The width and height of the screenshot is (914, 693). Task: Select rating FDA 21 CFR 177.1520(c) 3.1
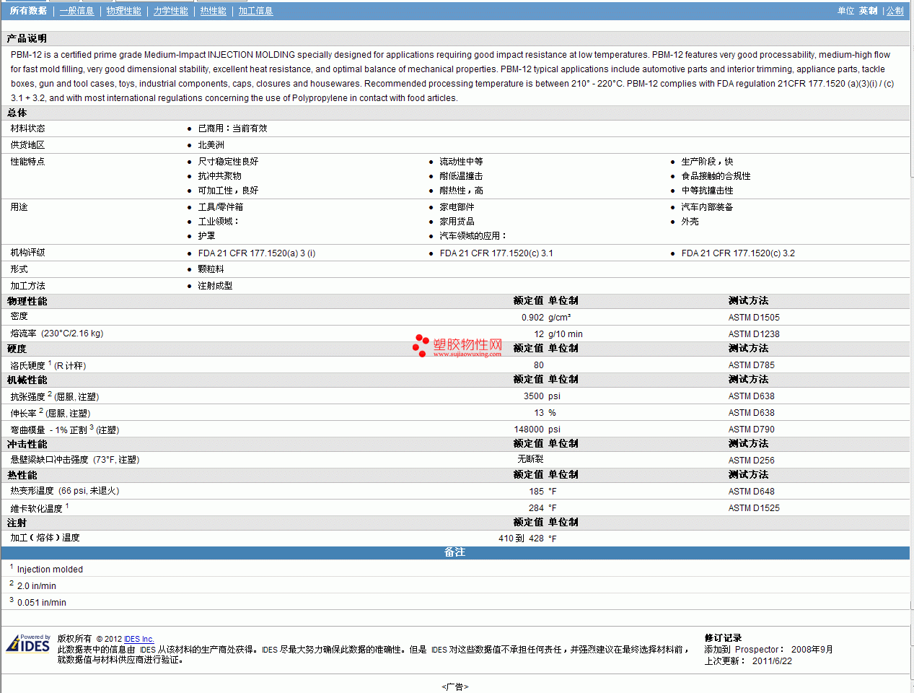[496, 253]
